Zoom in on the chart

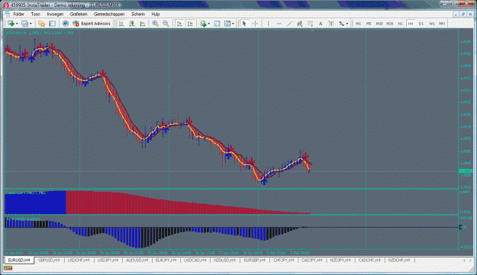155,24
